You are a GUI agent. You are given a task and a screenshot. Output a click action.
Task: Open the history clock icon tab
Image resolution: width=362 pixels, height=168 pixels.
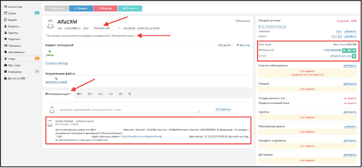click(x=130, y=94)
